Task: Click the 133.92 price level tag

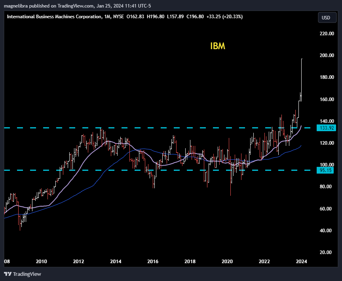Action: pyautogui.click(x=326, y=128)
